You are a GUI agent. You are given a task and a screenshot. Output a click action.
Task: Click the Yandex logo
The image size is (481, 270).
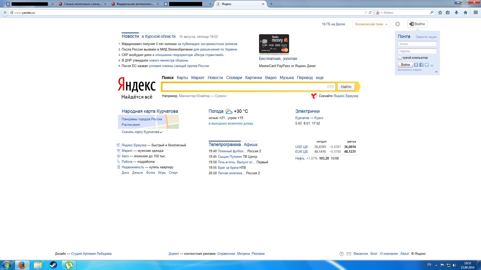(137, 84)
